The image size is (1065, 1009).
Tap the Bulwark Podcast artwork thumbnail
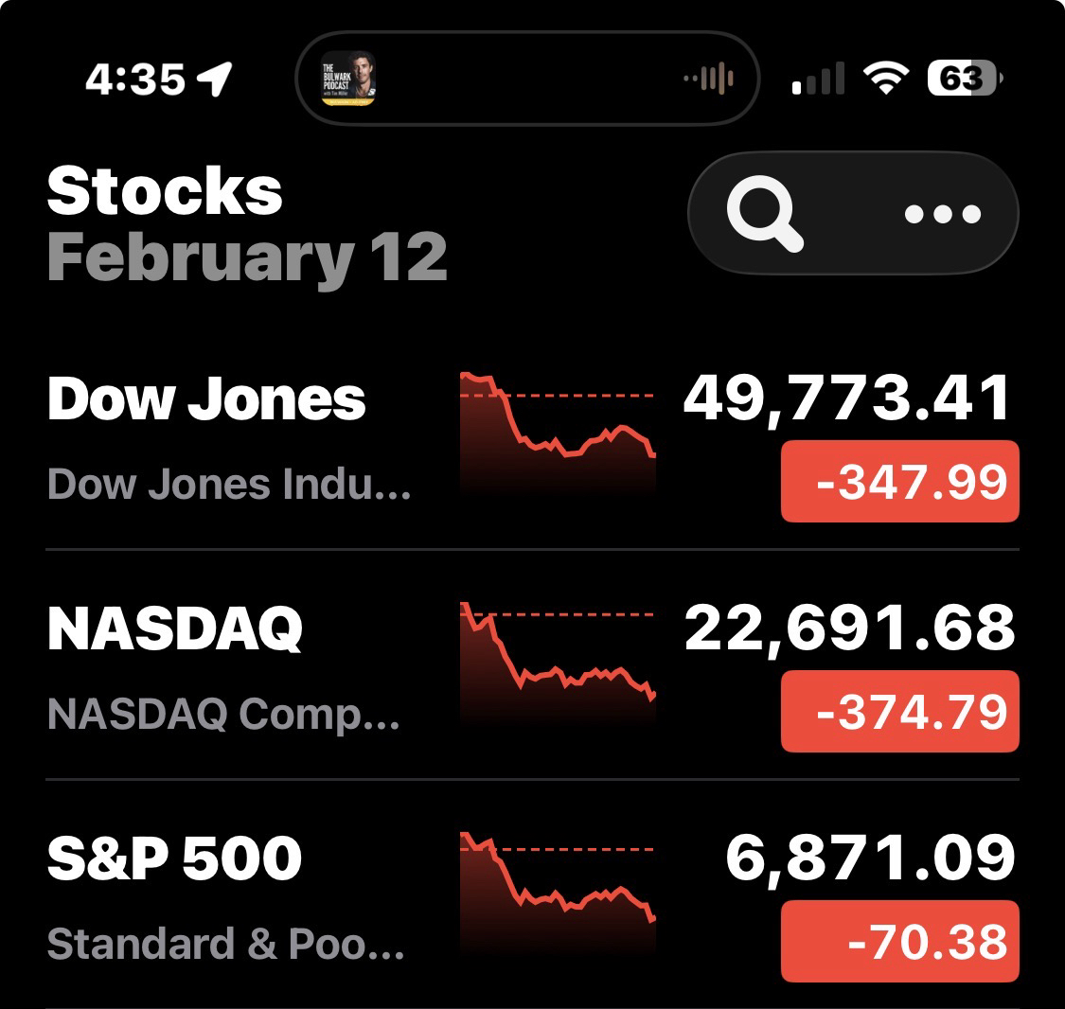(348, 79)
